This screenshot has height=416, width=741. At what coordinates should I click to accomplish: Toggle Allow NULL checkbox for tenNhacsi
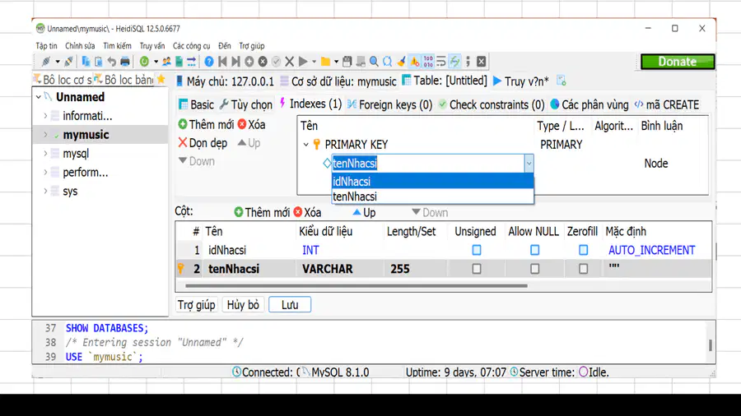click(534, 269)
